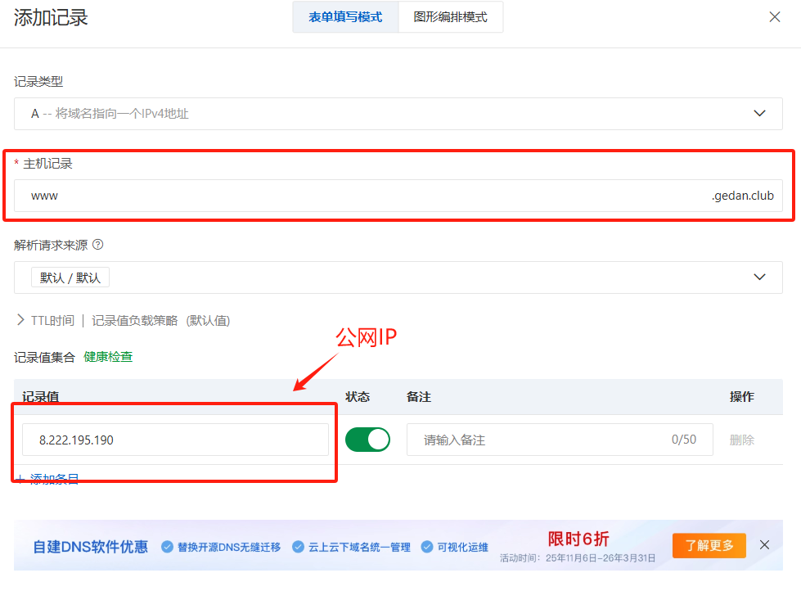Open the 记录类型 dropdown

click(x=398, y=114)
